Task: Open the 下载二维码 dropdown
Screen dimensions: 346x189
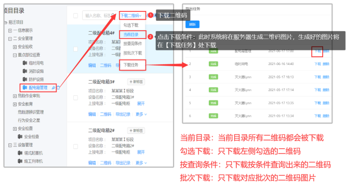Action: click(131, 16)
